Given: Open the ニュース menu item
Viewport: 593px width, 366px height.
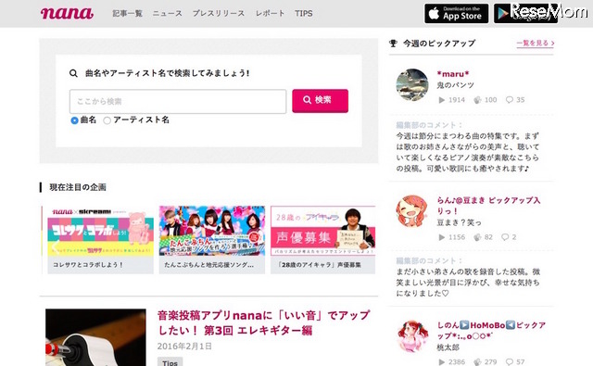Looking at the screenshot, I should coord(167,13).
